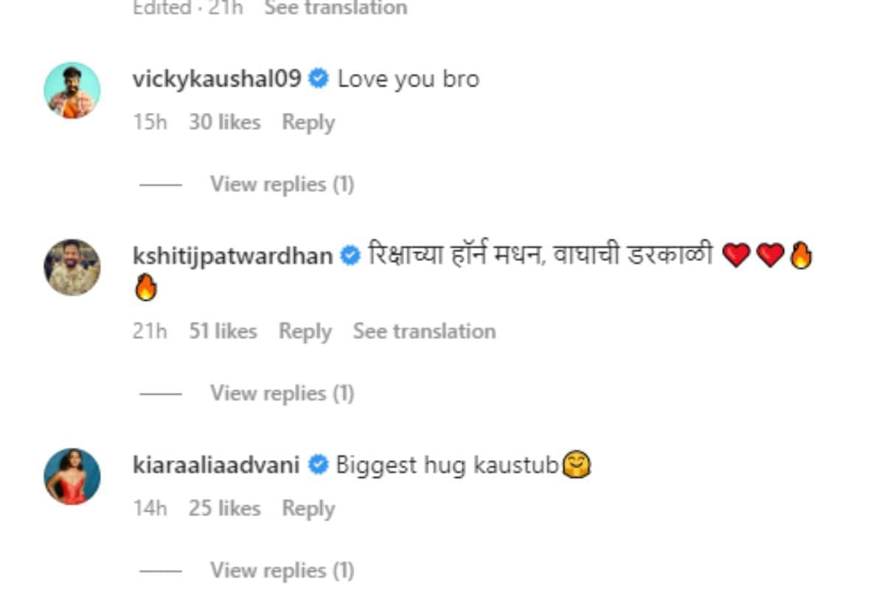See translation of the edited top comment

pos(336,8)
